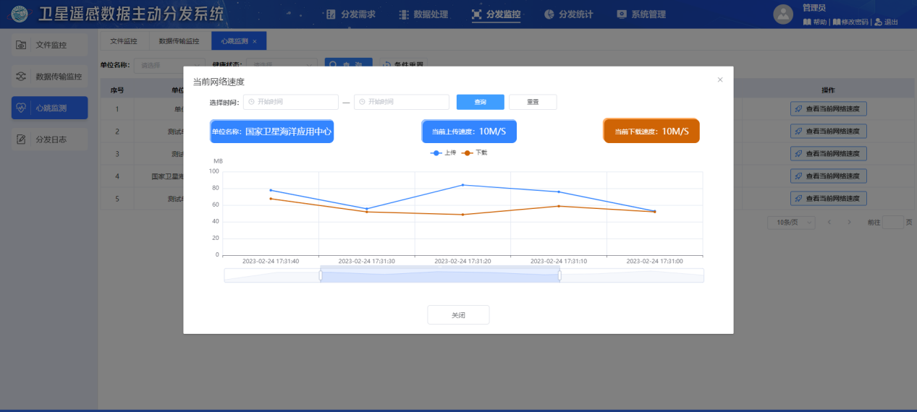917x412 pixels.
Task: Click the 分发日志 edit icon in sidebar
Action: [22, 140]
